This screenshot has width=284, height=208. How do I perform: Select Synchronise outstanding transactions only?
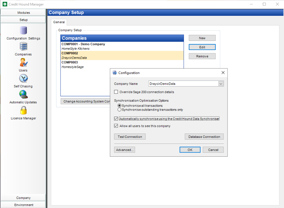coord(119,110)
